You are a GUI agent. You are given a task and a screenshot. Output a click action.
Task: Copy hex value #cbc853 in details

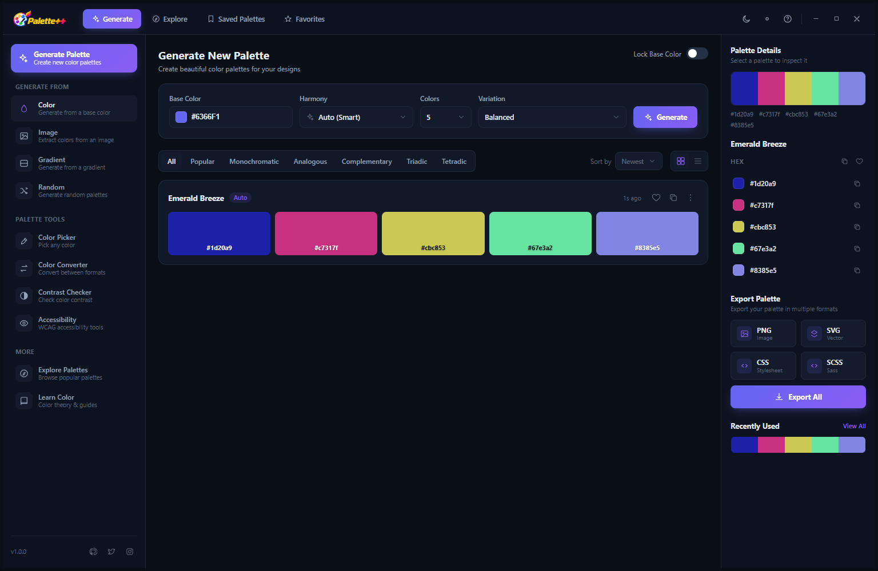coord(857,227)
